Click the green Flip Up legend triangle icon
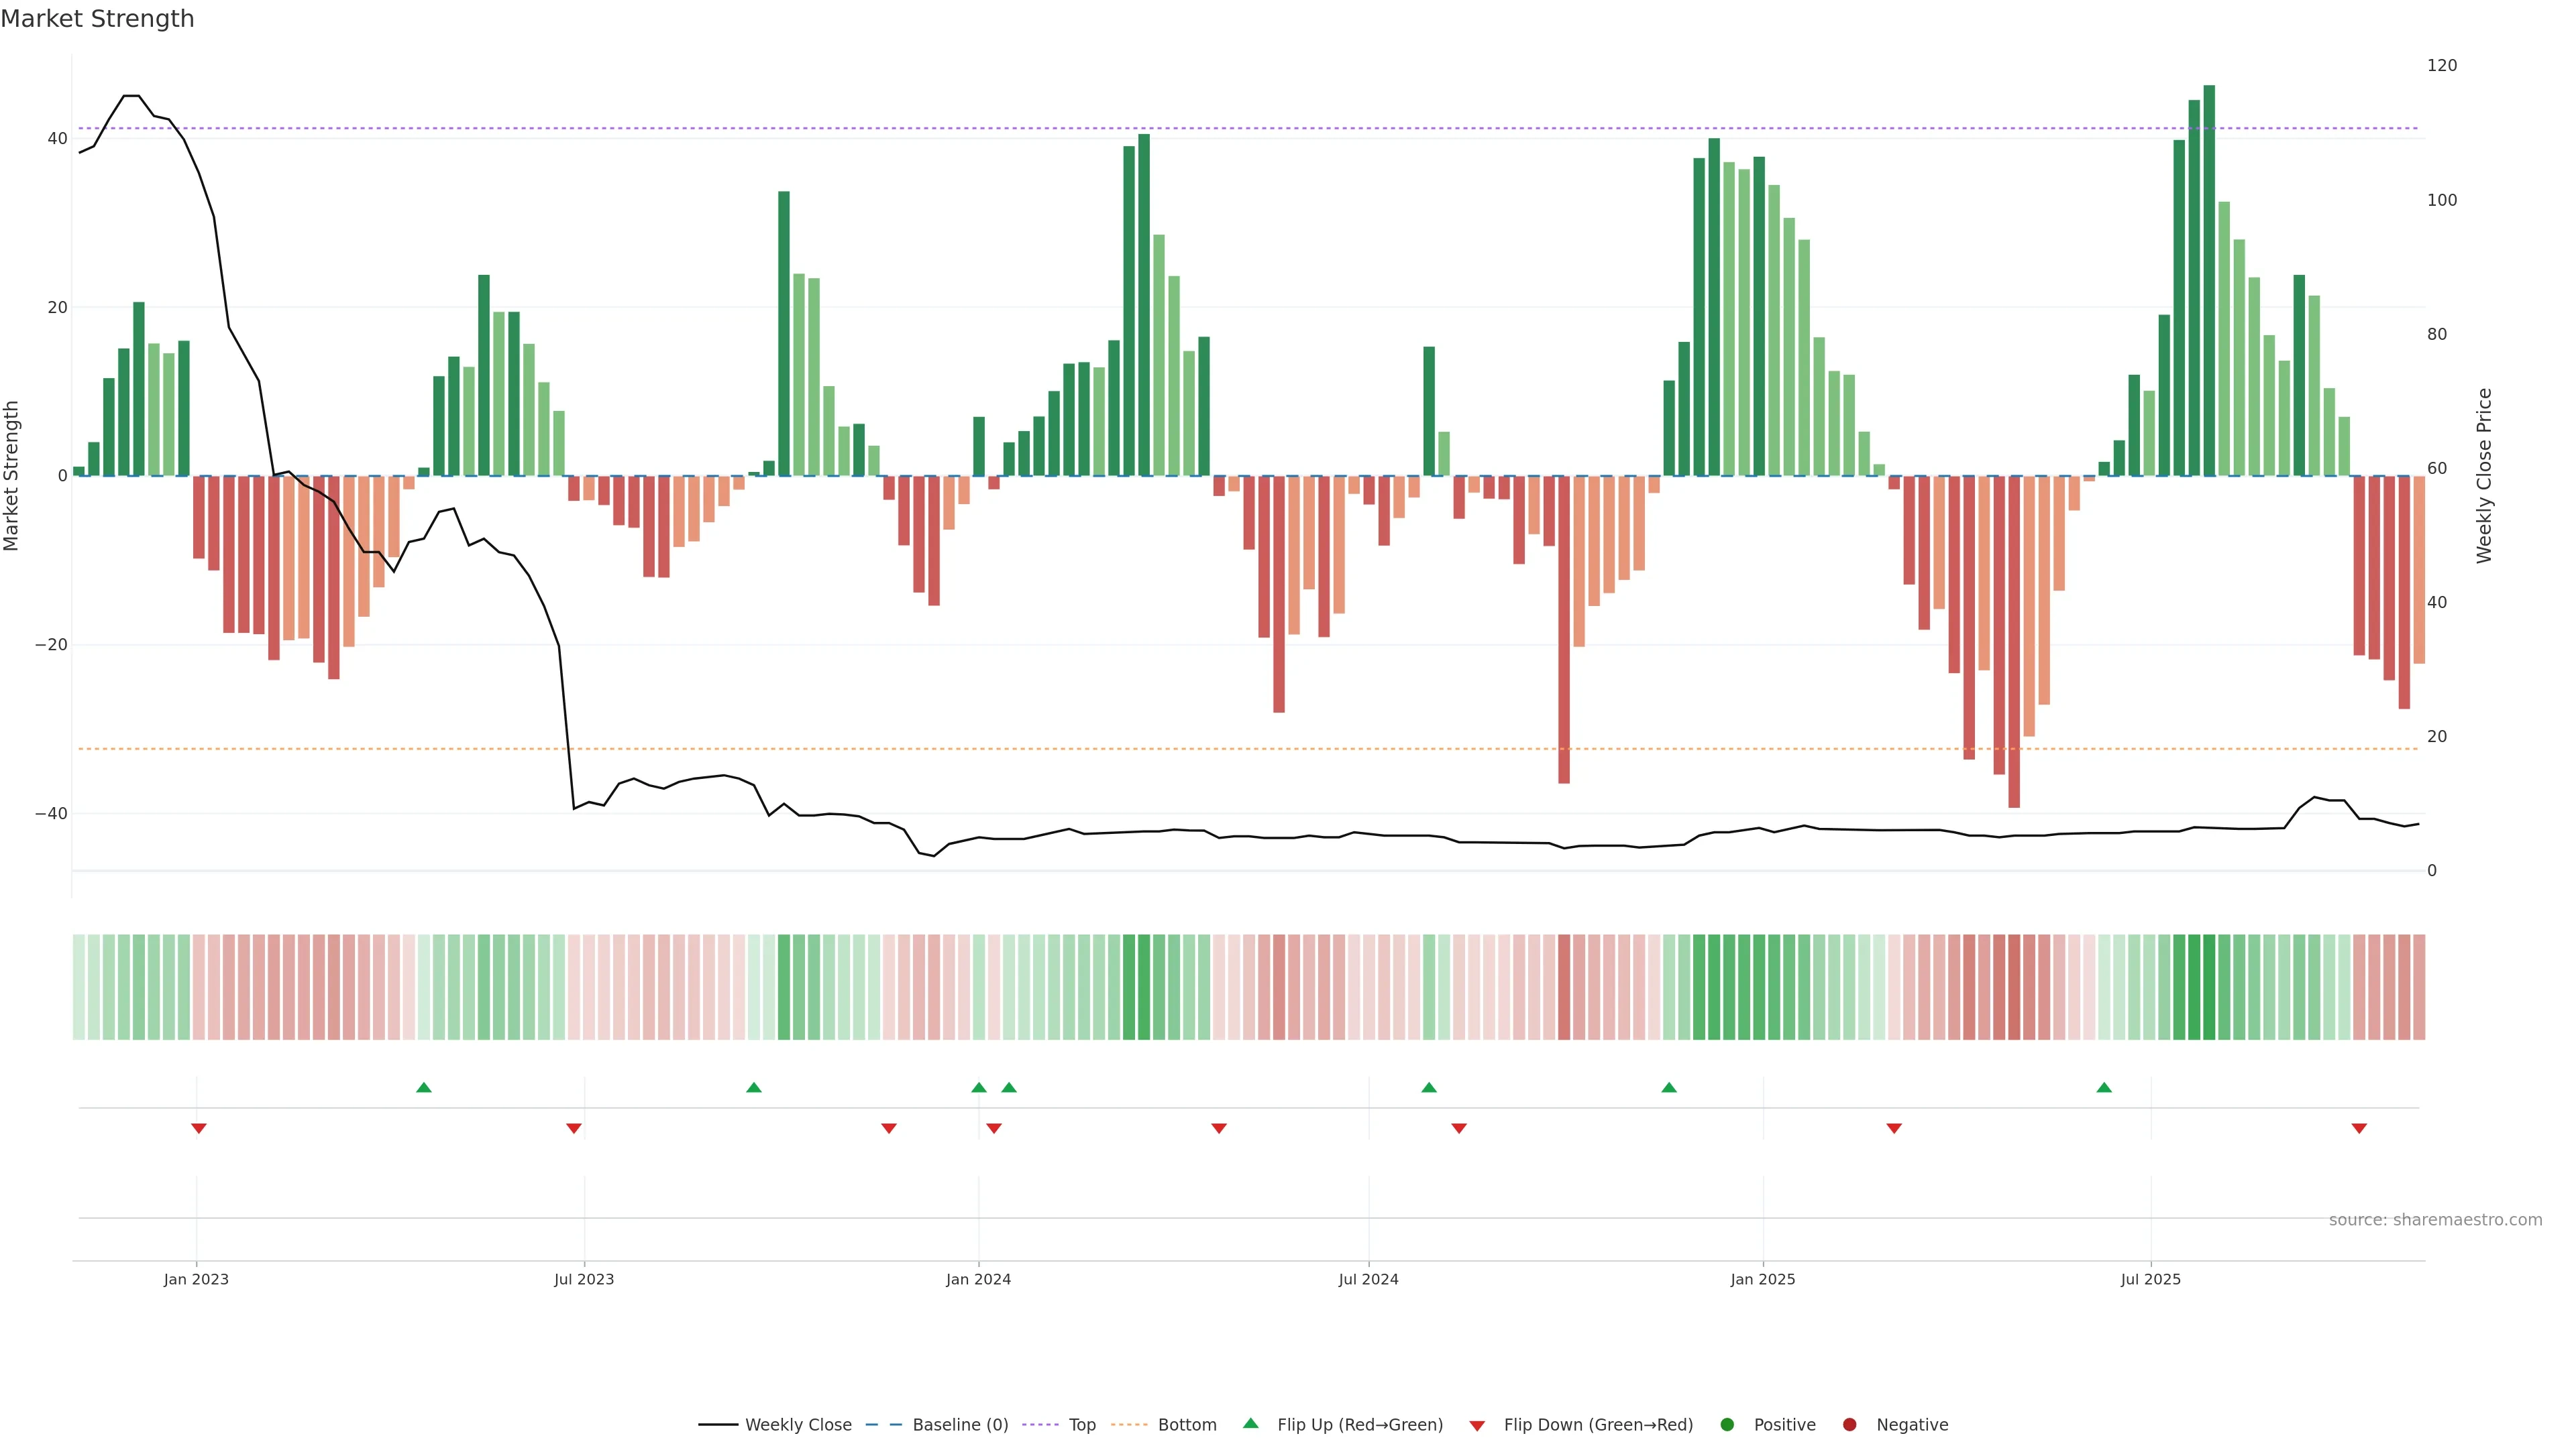Viewport: 2576px width, 1448px height. coord(1250,1424)
